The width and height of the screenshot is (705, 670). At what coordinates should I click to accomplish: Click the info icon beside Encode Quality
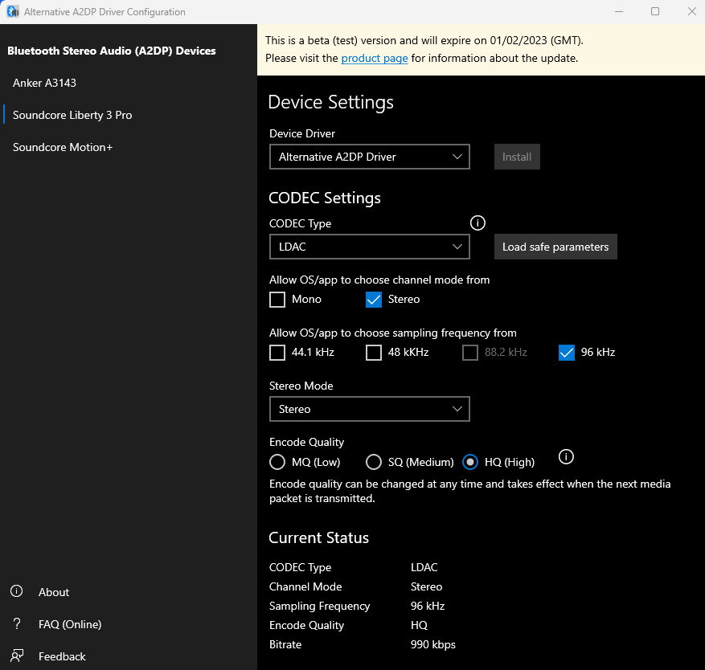click(x=566, y=457)
